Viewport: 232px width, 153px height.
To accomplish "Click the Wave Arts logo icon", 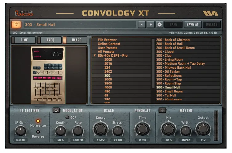I will pos(211,13).
